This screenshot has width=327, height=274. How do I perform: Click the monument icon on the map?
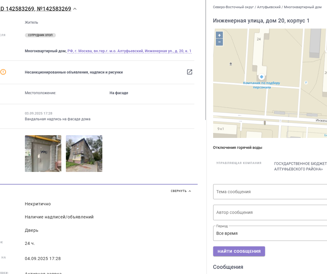231,64
